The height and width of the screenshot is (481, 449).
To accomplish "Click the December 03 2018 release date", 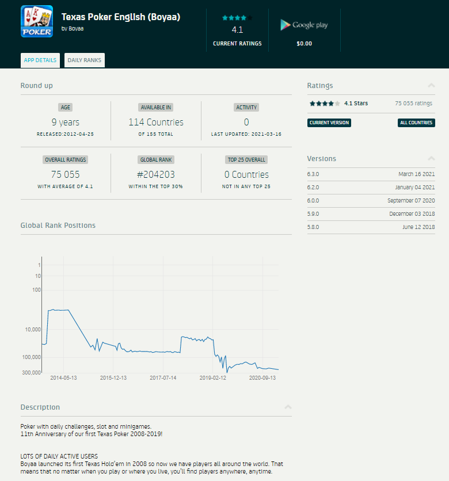I will pyautogui.click(x=412, y=214).
